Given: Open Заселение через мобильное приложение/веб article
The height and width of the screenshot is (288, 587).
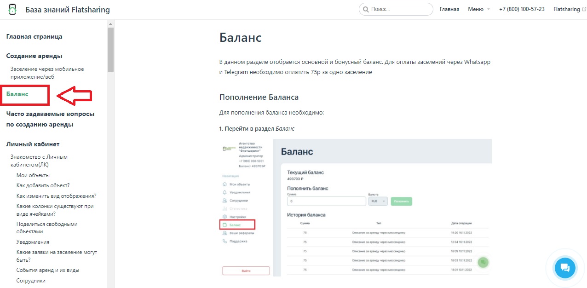Looking at the screenshot, I should (x=47, y=73).
